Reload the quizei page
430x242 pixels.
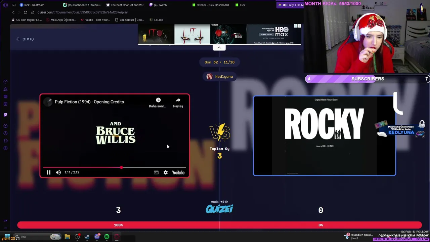pyautogui.click(x=25, y=12)
